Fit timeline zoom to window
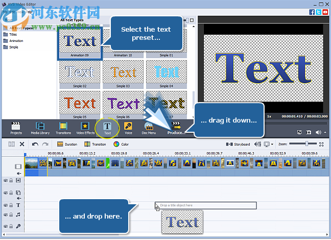The image size is (331, 240). tap(321, 144)
